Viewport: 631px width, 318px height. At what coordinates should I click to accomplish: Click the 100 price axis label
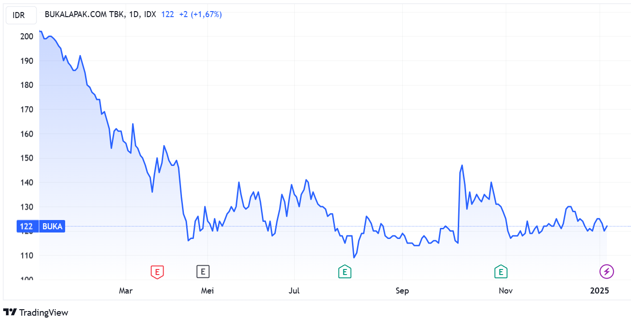coord(27,280)
